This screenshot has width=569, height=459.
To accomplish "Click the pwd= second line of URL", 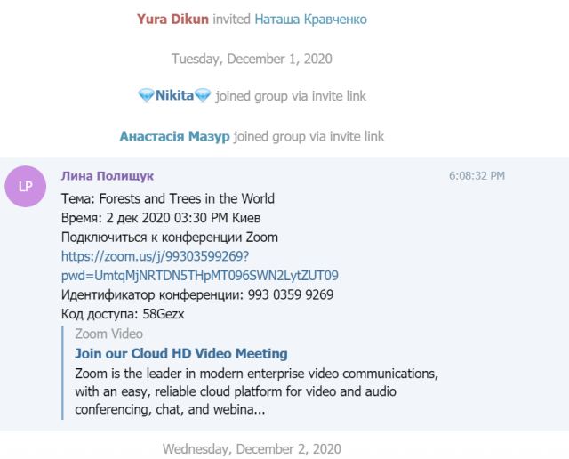I will (x=199, y=276).
